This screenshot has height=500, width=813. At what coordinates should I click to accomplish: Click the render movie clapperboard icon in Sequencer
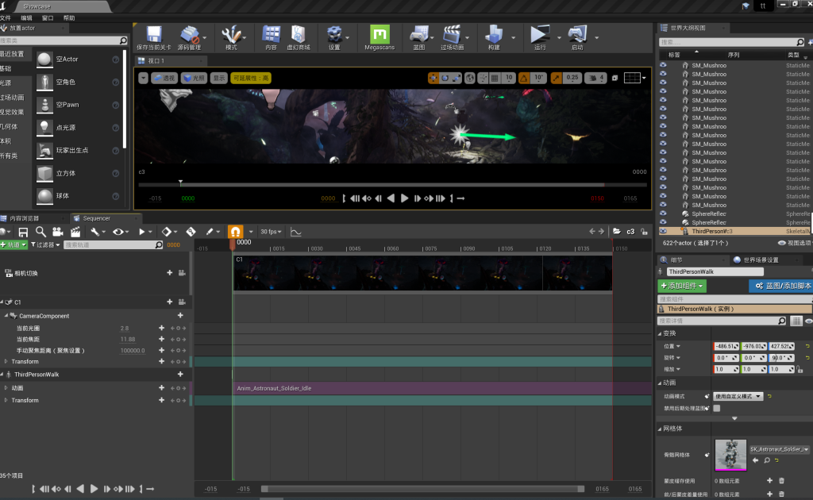pos(75,232)
